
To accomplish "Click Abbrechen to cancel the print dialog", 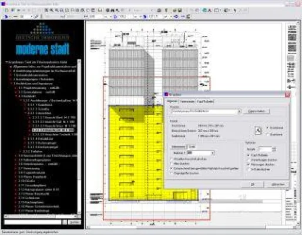I will coord(277,184).
